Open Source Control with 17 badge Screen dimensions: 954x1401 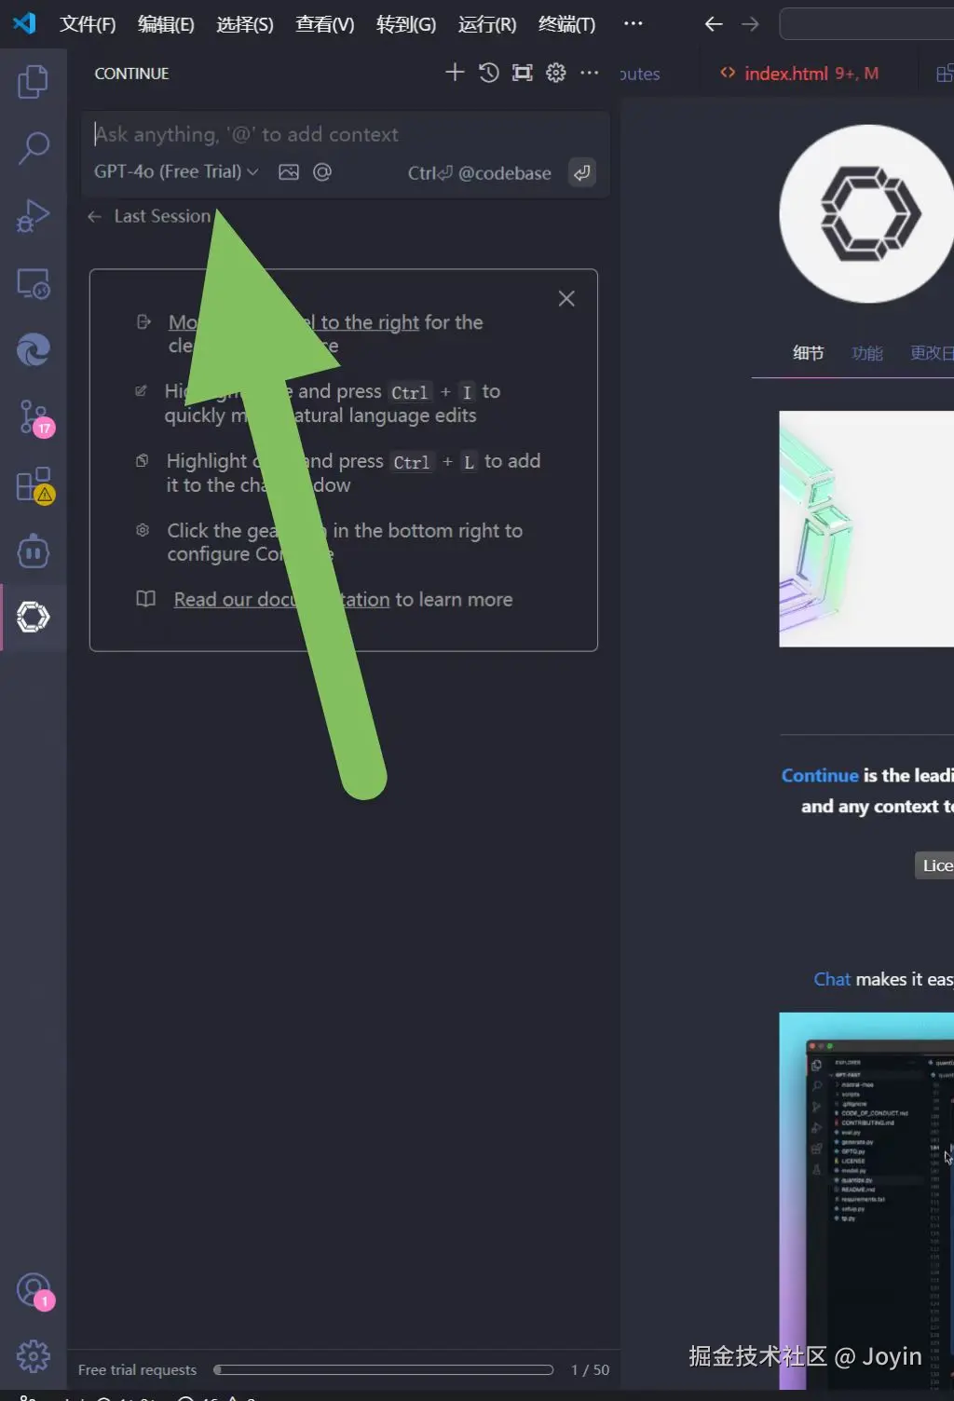(35, 418)
